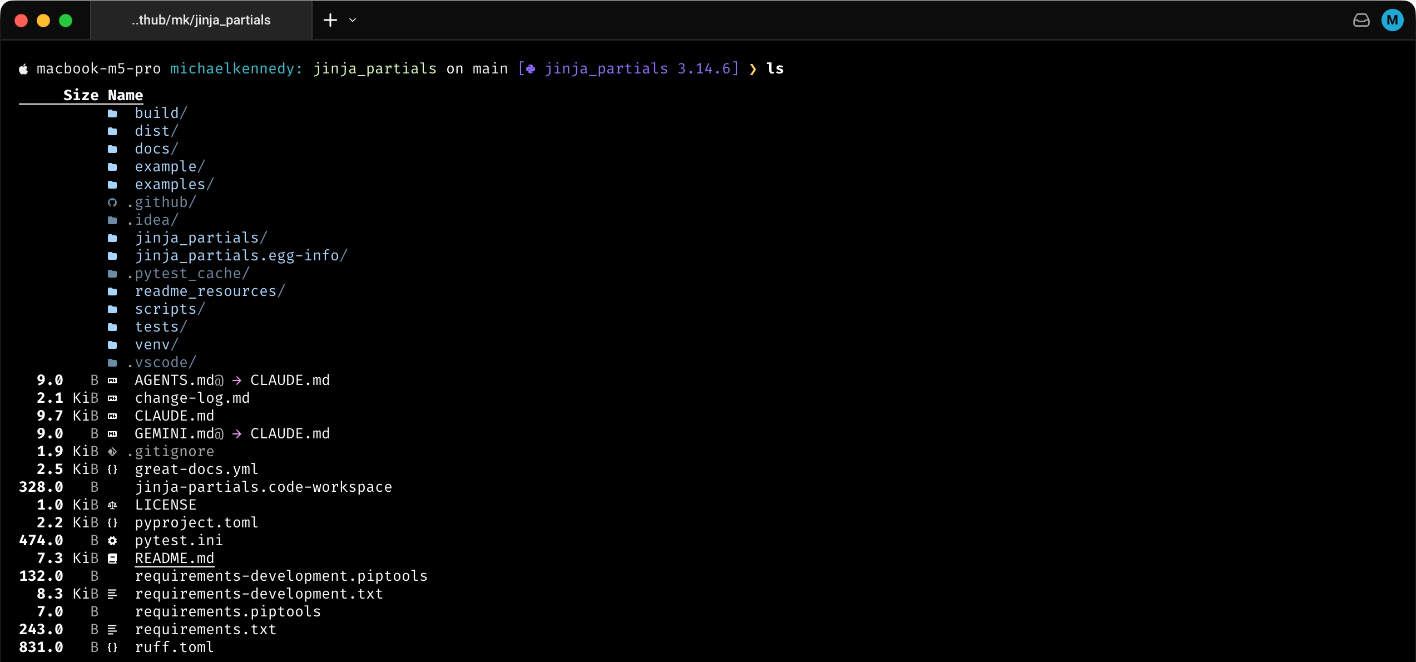The width and height of the screenshot is (1416, 662).
Task: Click the Apple logo in the prompt
Action: (x=23, y=69)
